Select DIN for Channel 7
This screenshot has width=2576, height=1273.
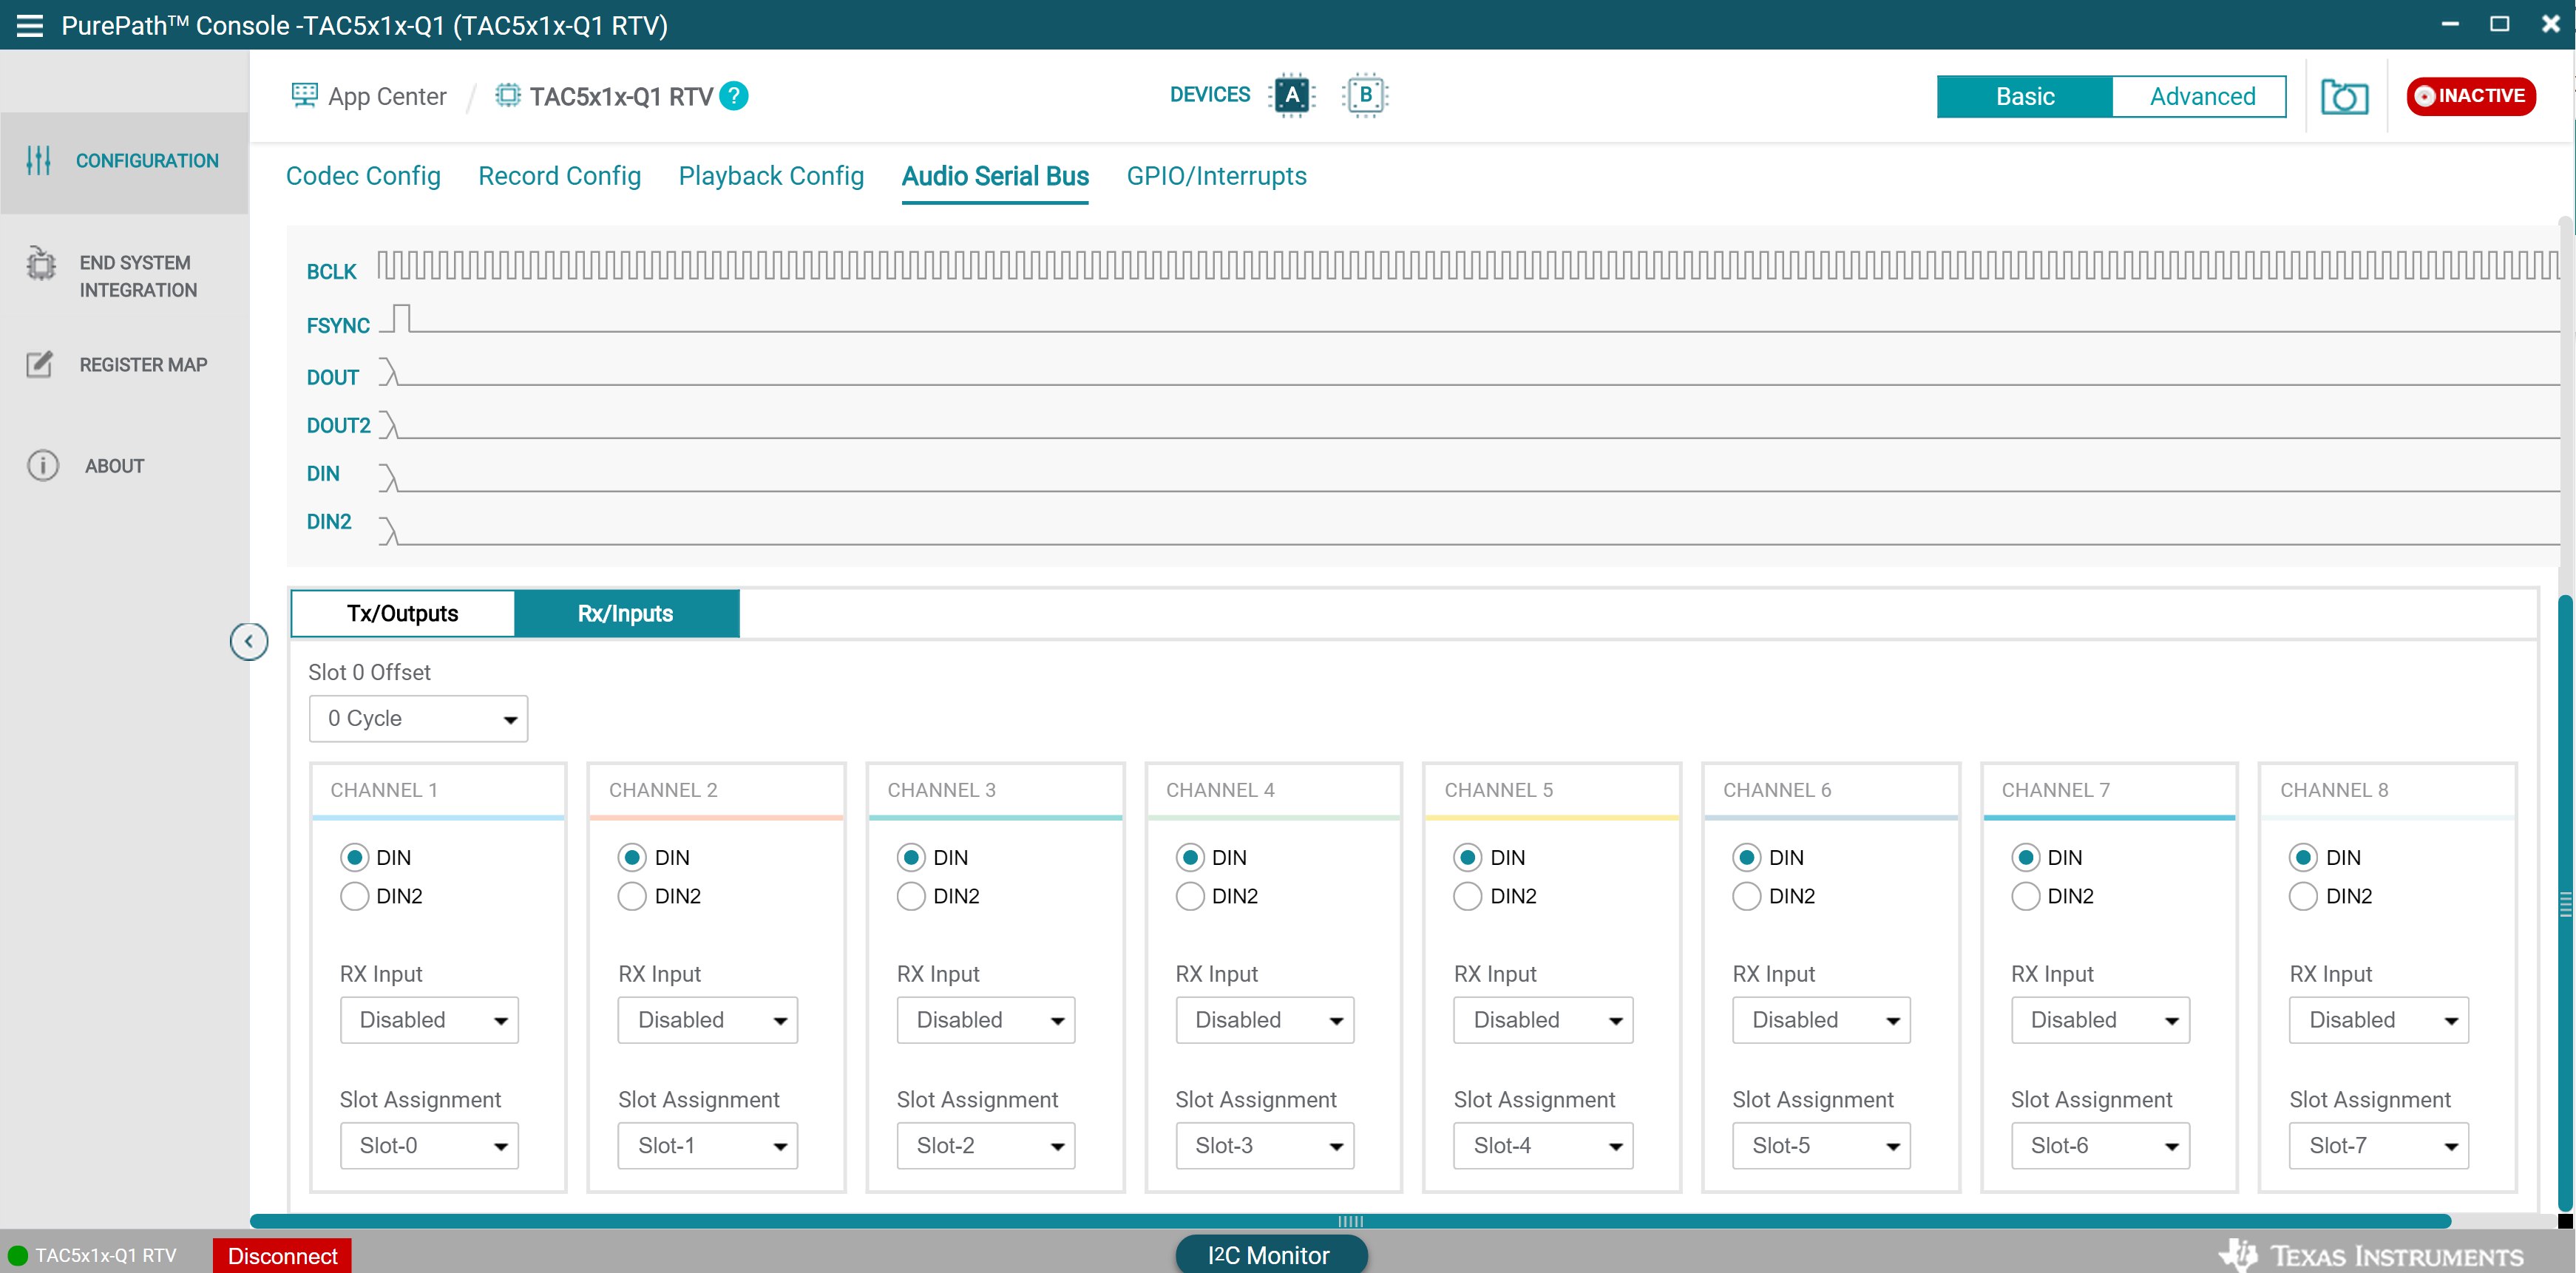[2026, 858]
